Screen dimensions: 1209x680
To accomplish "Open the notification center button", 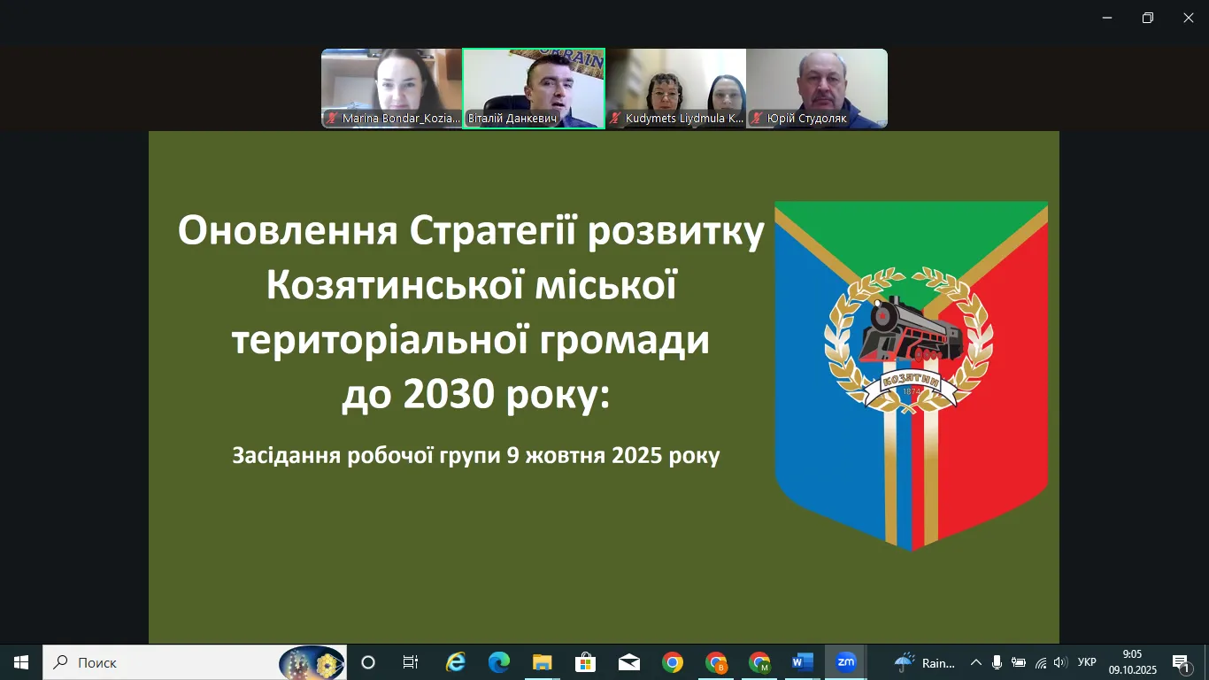I will click(1182, 662).
